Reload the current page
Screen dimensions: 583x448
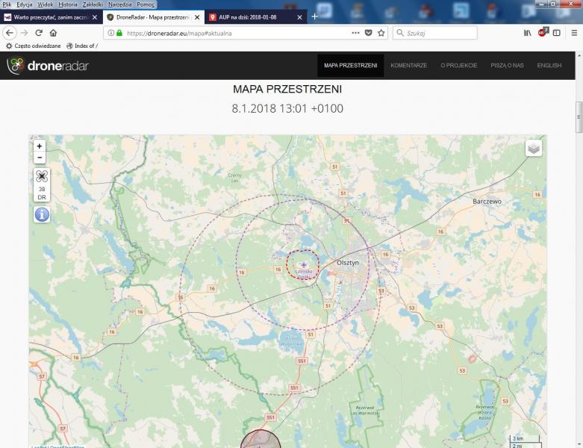[x=39, y=33]
